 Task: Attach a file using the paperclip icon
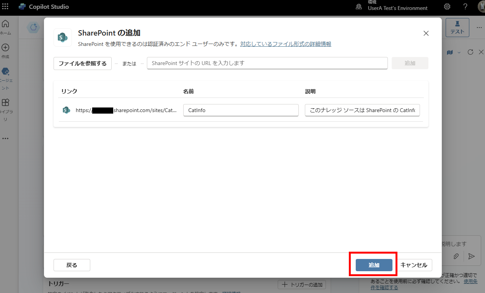coord(456,256)
